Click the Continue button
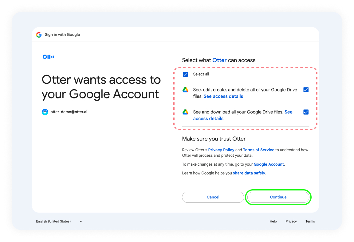Viewport: 354px width, 242px height. [278, 197]
